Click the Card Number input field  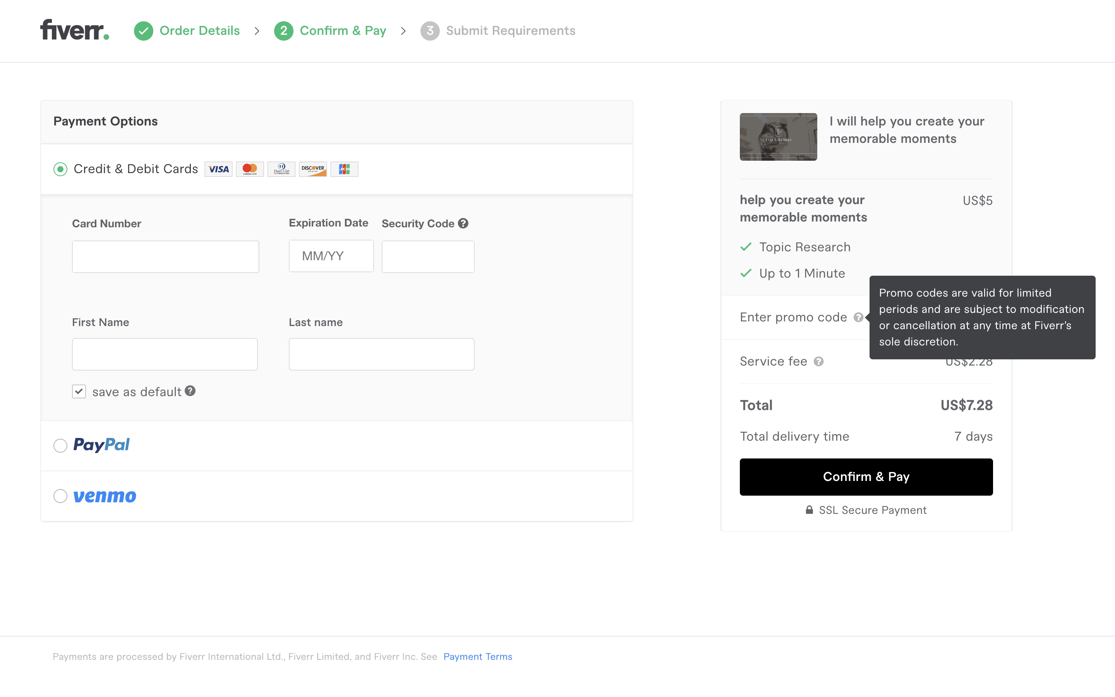[x=165, y=257]
